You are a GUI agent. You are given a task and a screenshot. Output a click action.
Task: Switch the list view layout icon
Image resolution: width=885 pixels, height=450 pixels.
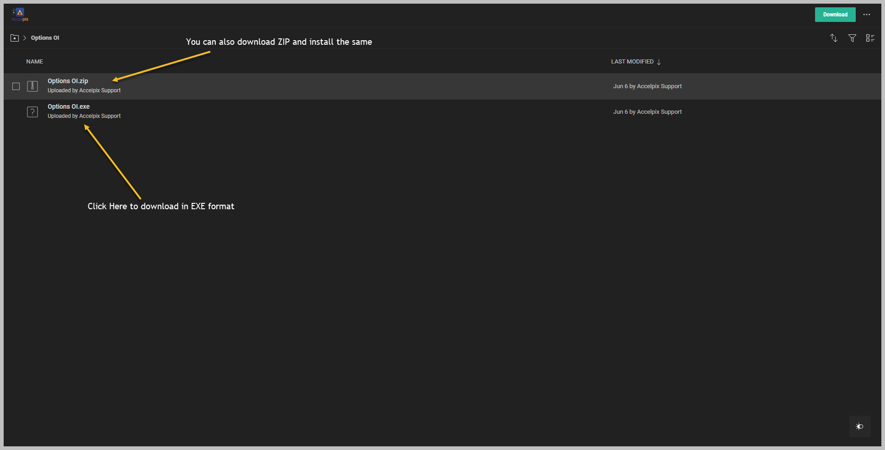point(870,38)
